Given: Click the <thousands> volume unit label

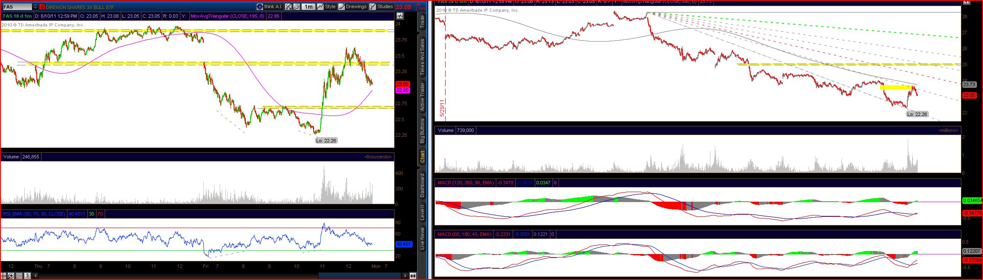Looking at the screenshot, I should [378, 157].
